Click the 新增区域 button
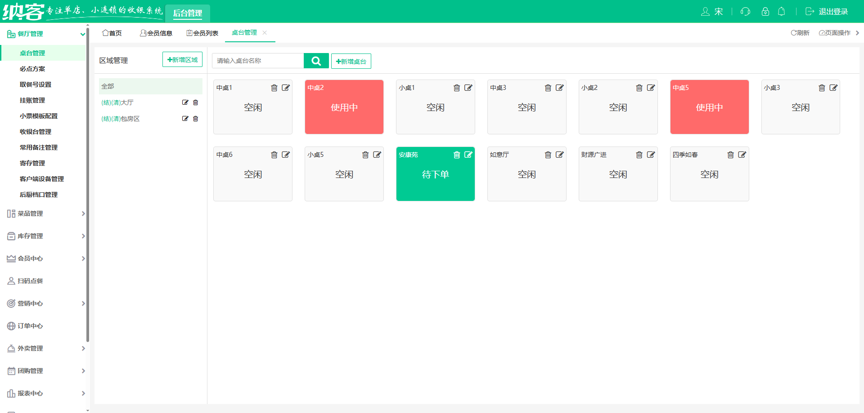The width and height of the screenshot is (864, 413). click(182, 60)
